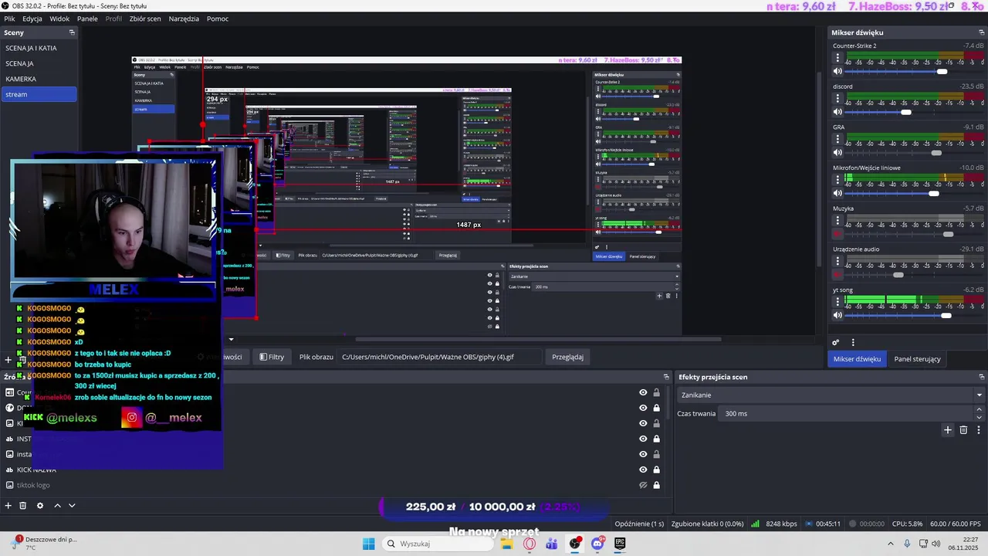The width and height of the screenshot is (988, 556).
Task: Open advanced audio properties gear in mixer
Action: point(835,342)
